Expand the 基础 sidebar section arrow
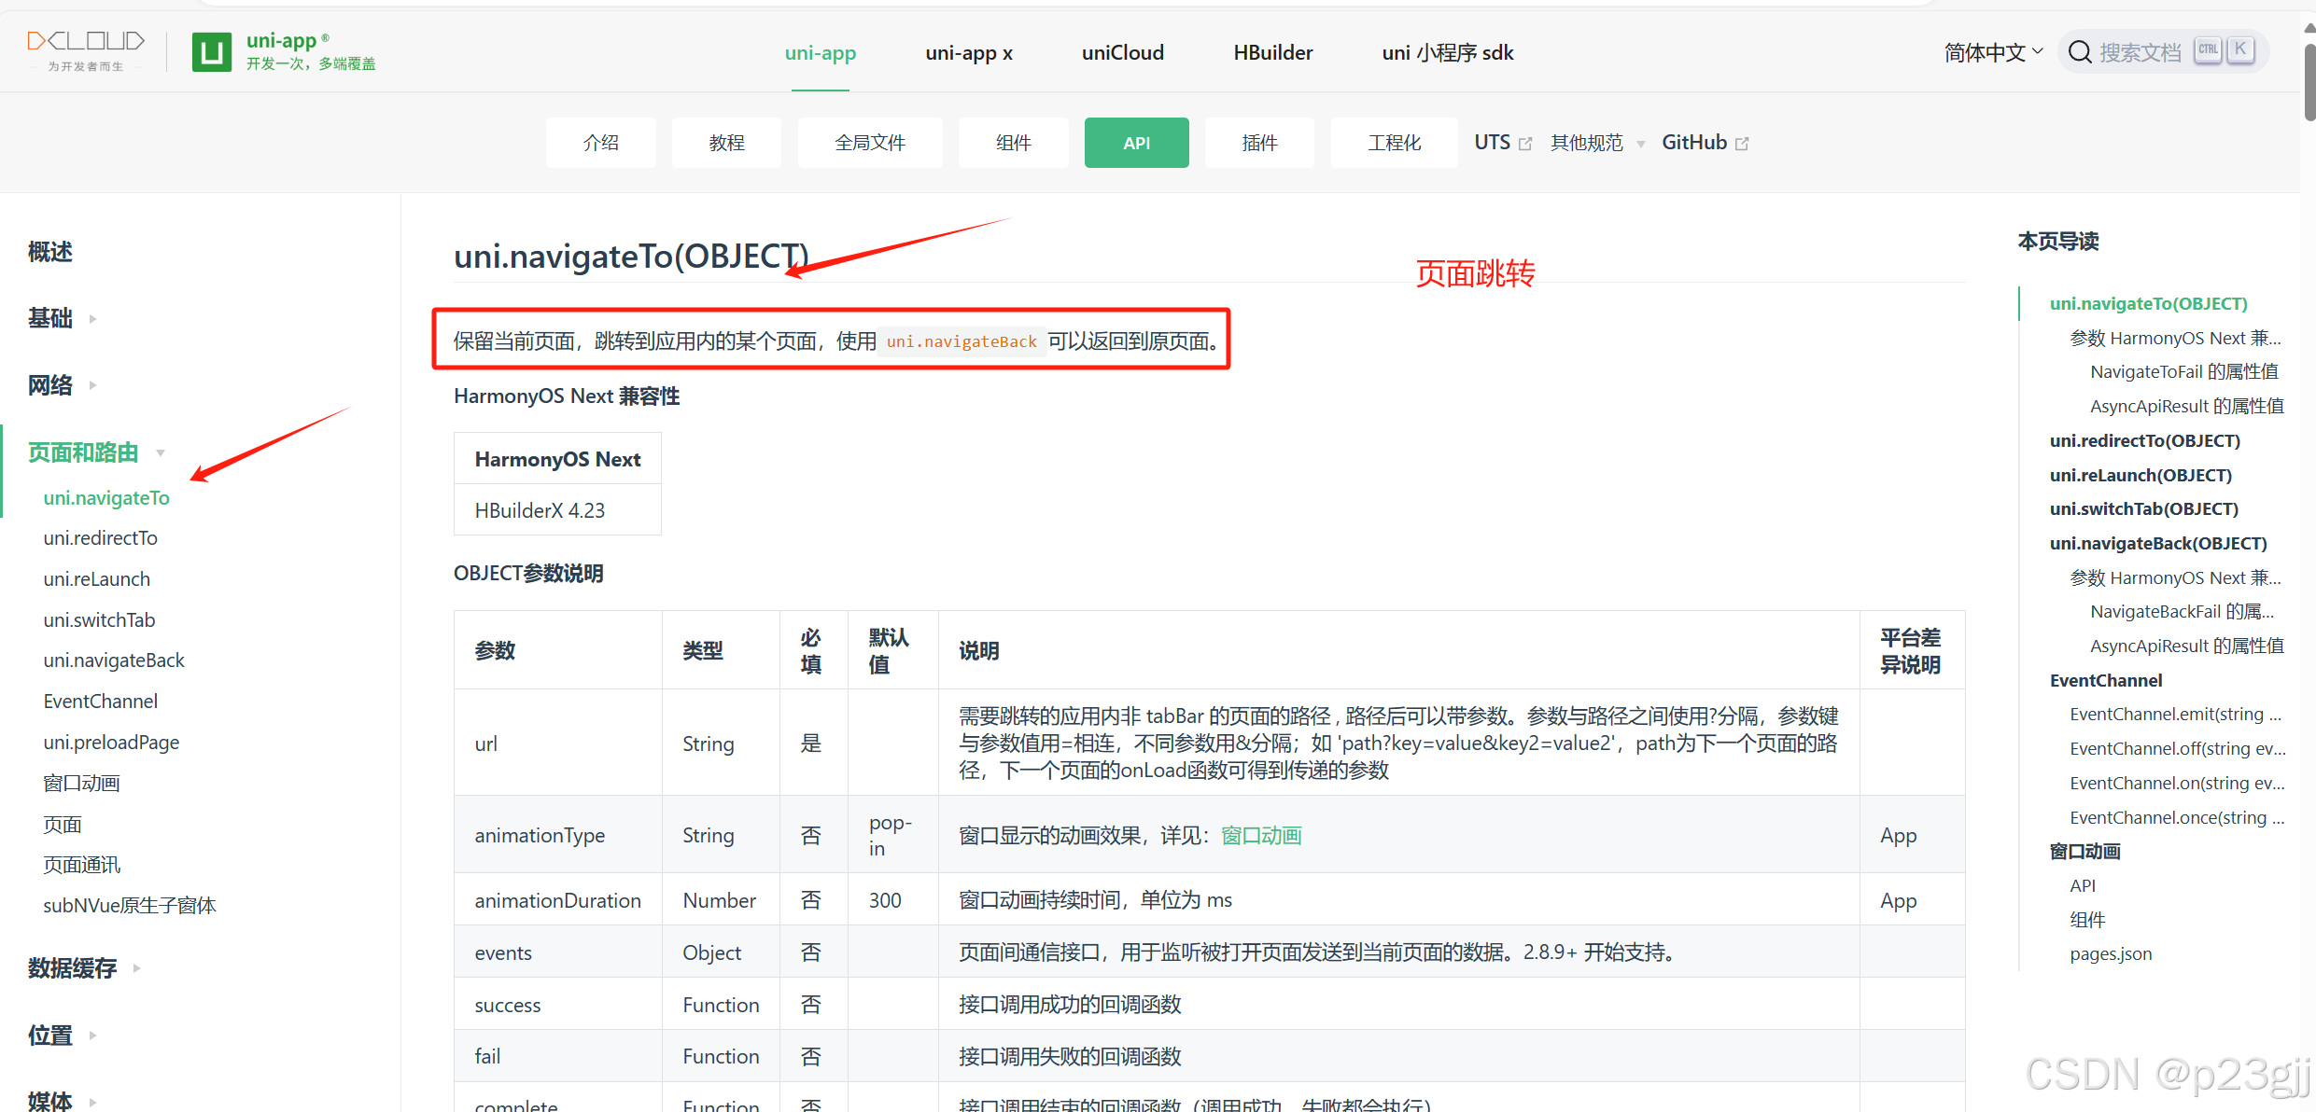The image size is (2316, 1112). [92, 319]
